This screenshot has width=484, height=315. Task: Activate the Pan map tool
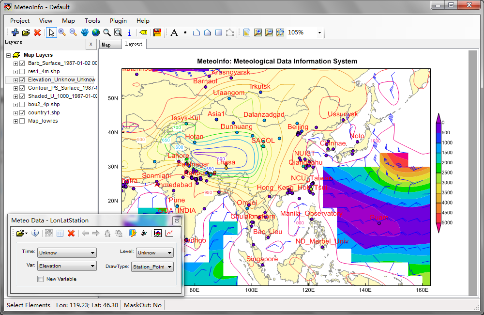tap(85, 32)
